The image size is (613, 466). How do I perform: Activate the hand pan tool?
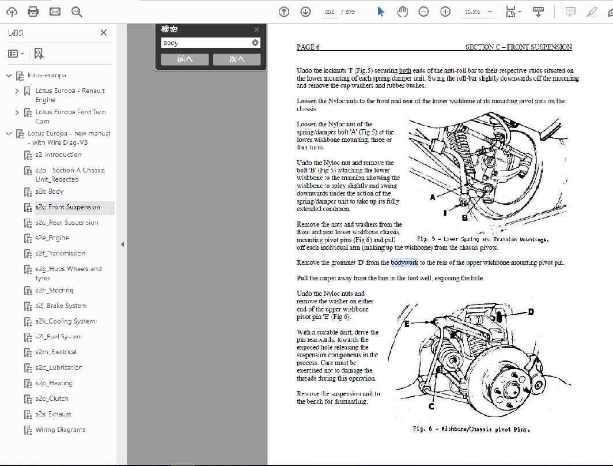click(x=402, y=12)
